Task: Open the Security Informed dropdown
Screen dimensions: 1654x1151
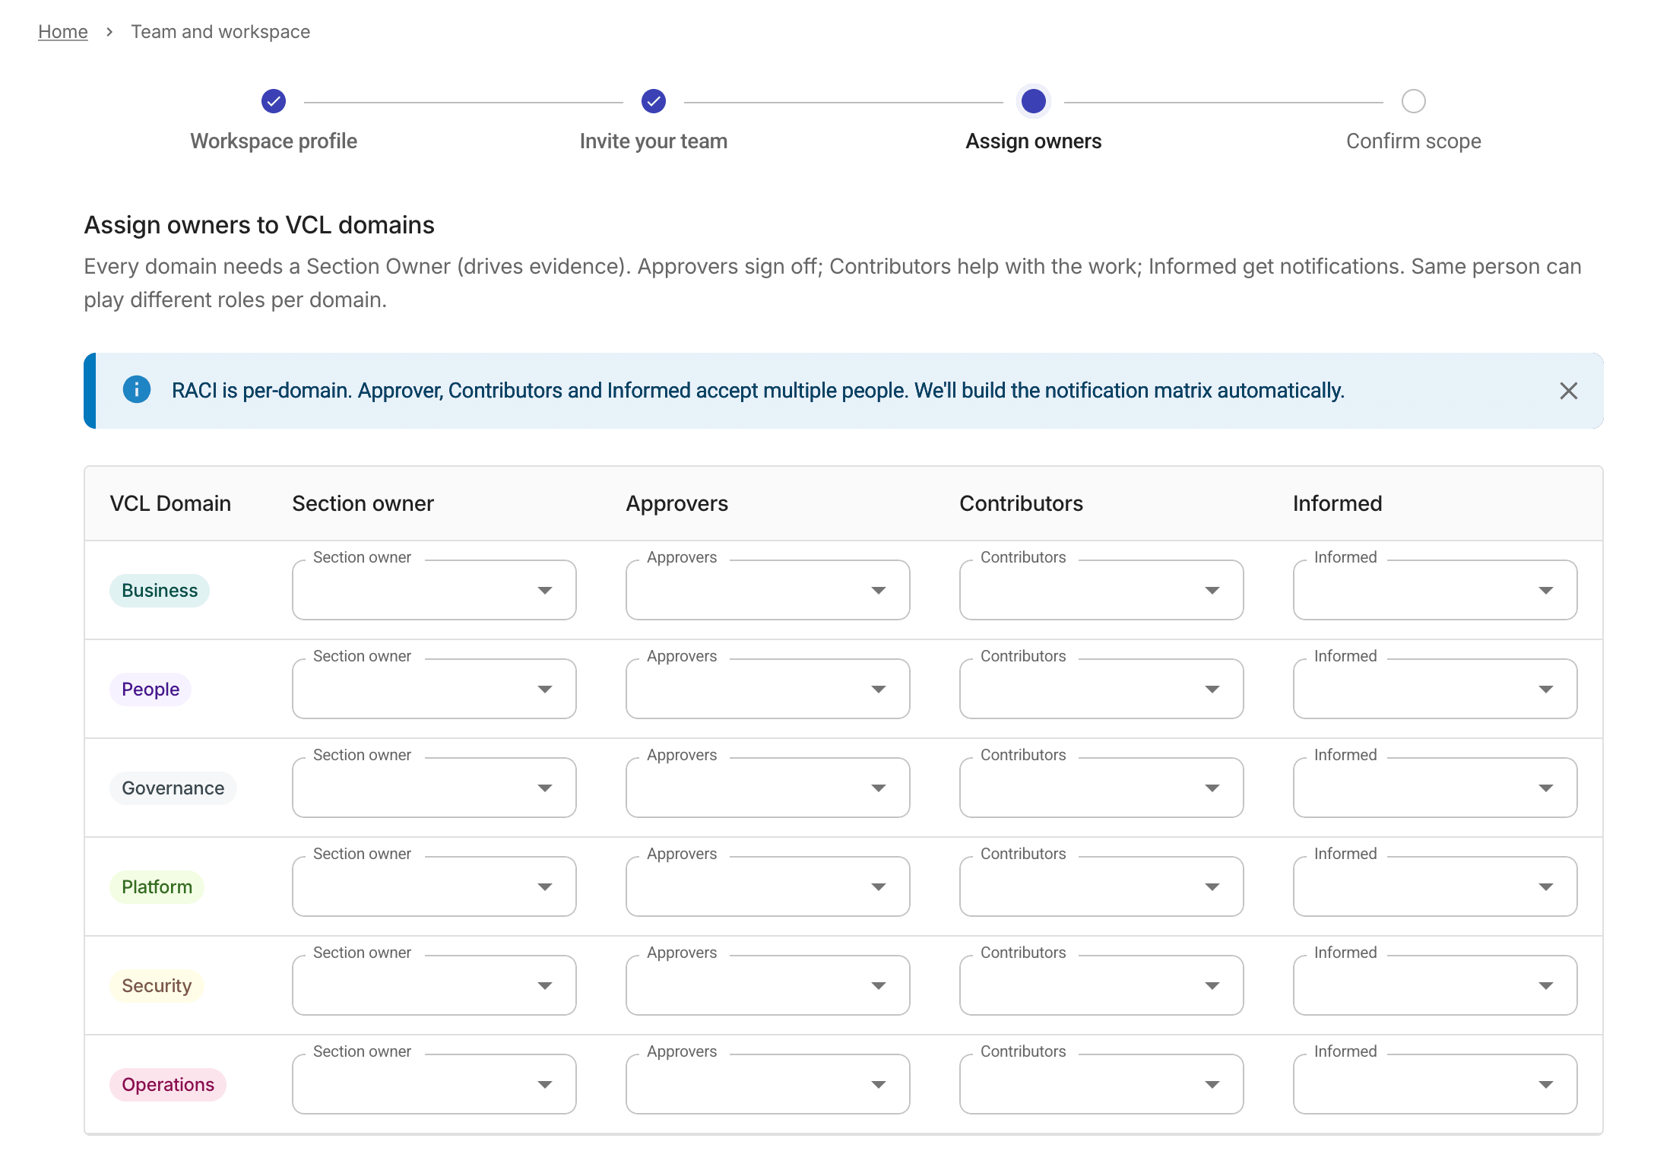Action: tap(1435, 985)
